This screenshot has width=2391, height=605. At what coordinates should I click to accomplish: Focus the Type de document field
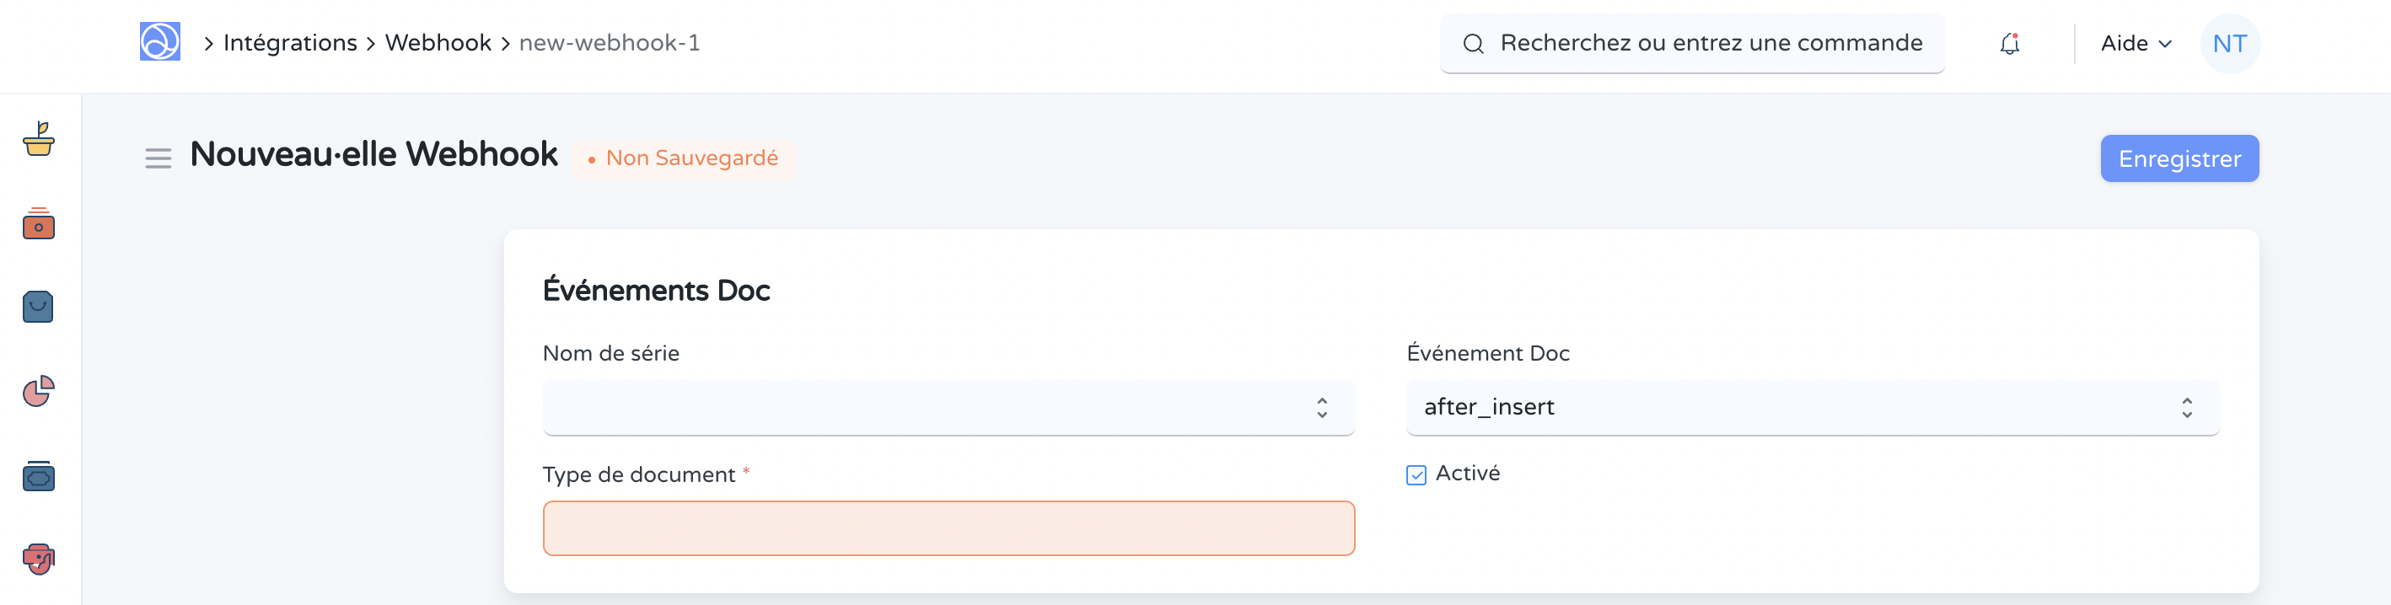pos(948,528)
